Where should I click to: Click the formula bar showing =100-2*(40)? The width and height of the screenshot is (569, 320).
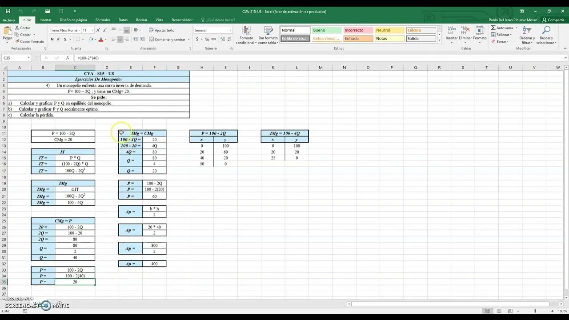318,58
